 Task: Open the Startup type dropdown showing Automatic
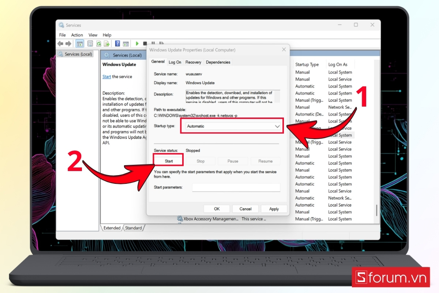[x=233, y=126]
